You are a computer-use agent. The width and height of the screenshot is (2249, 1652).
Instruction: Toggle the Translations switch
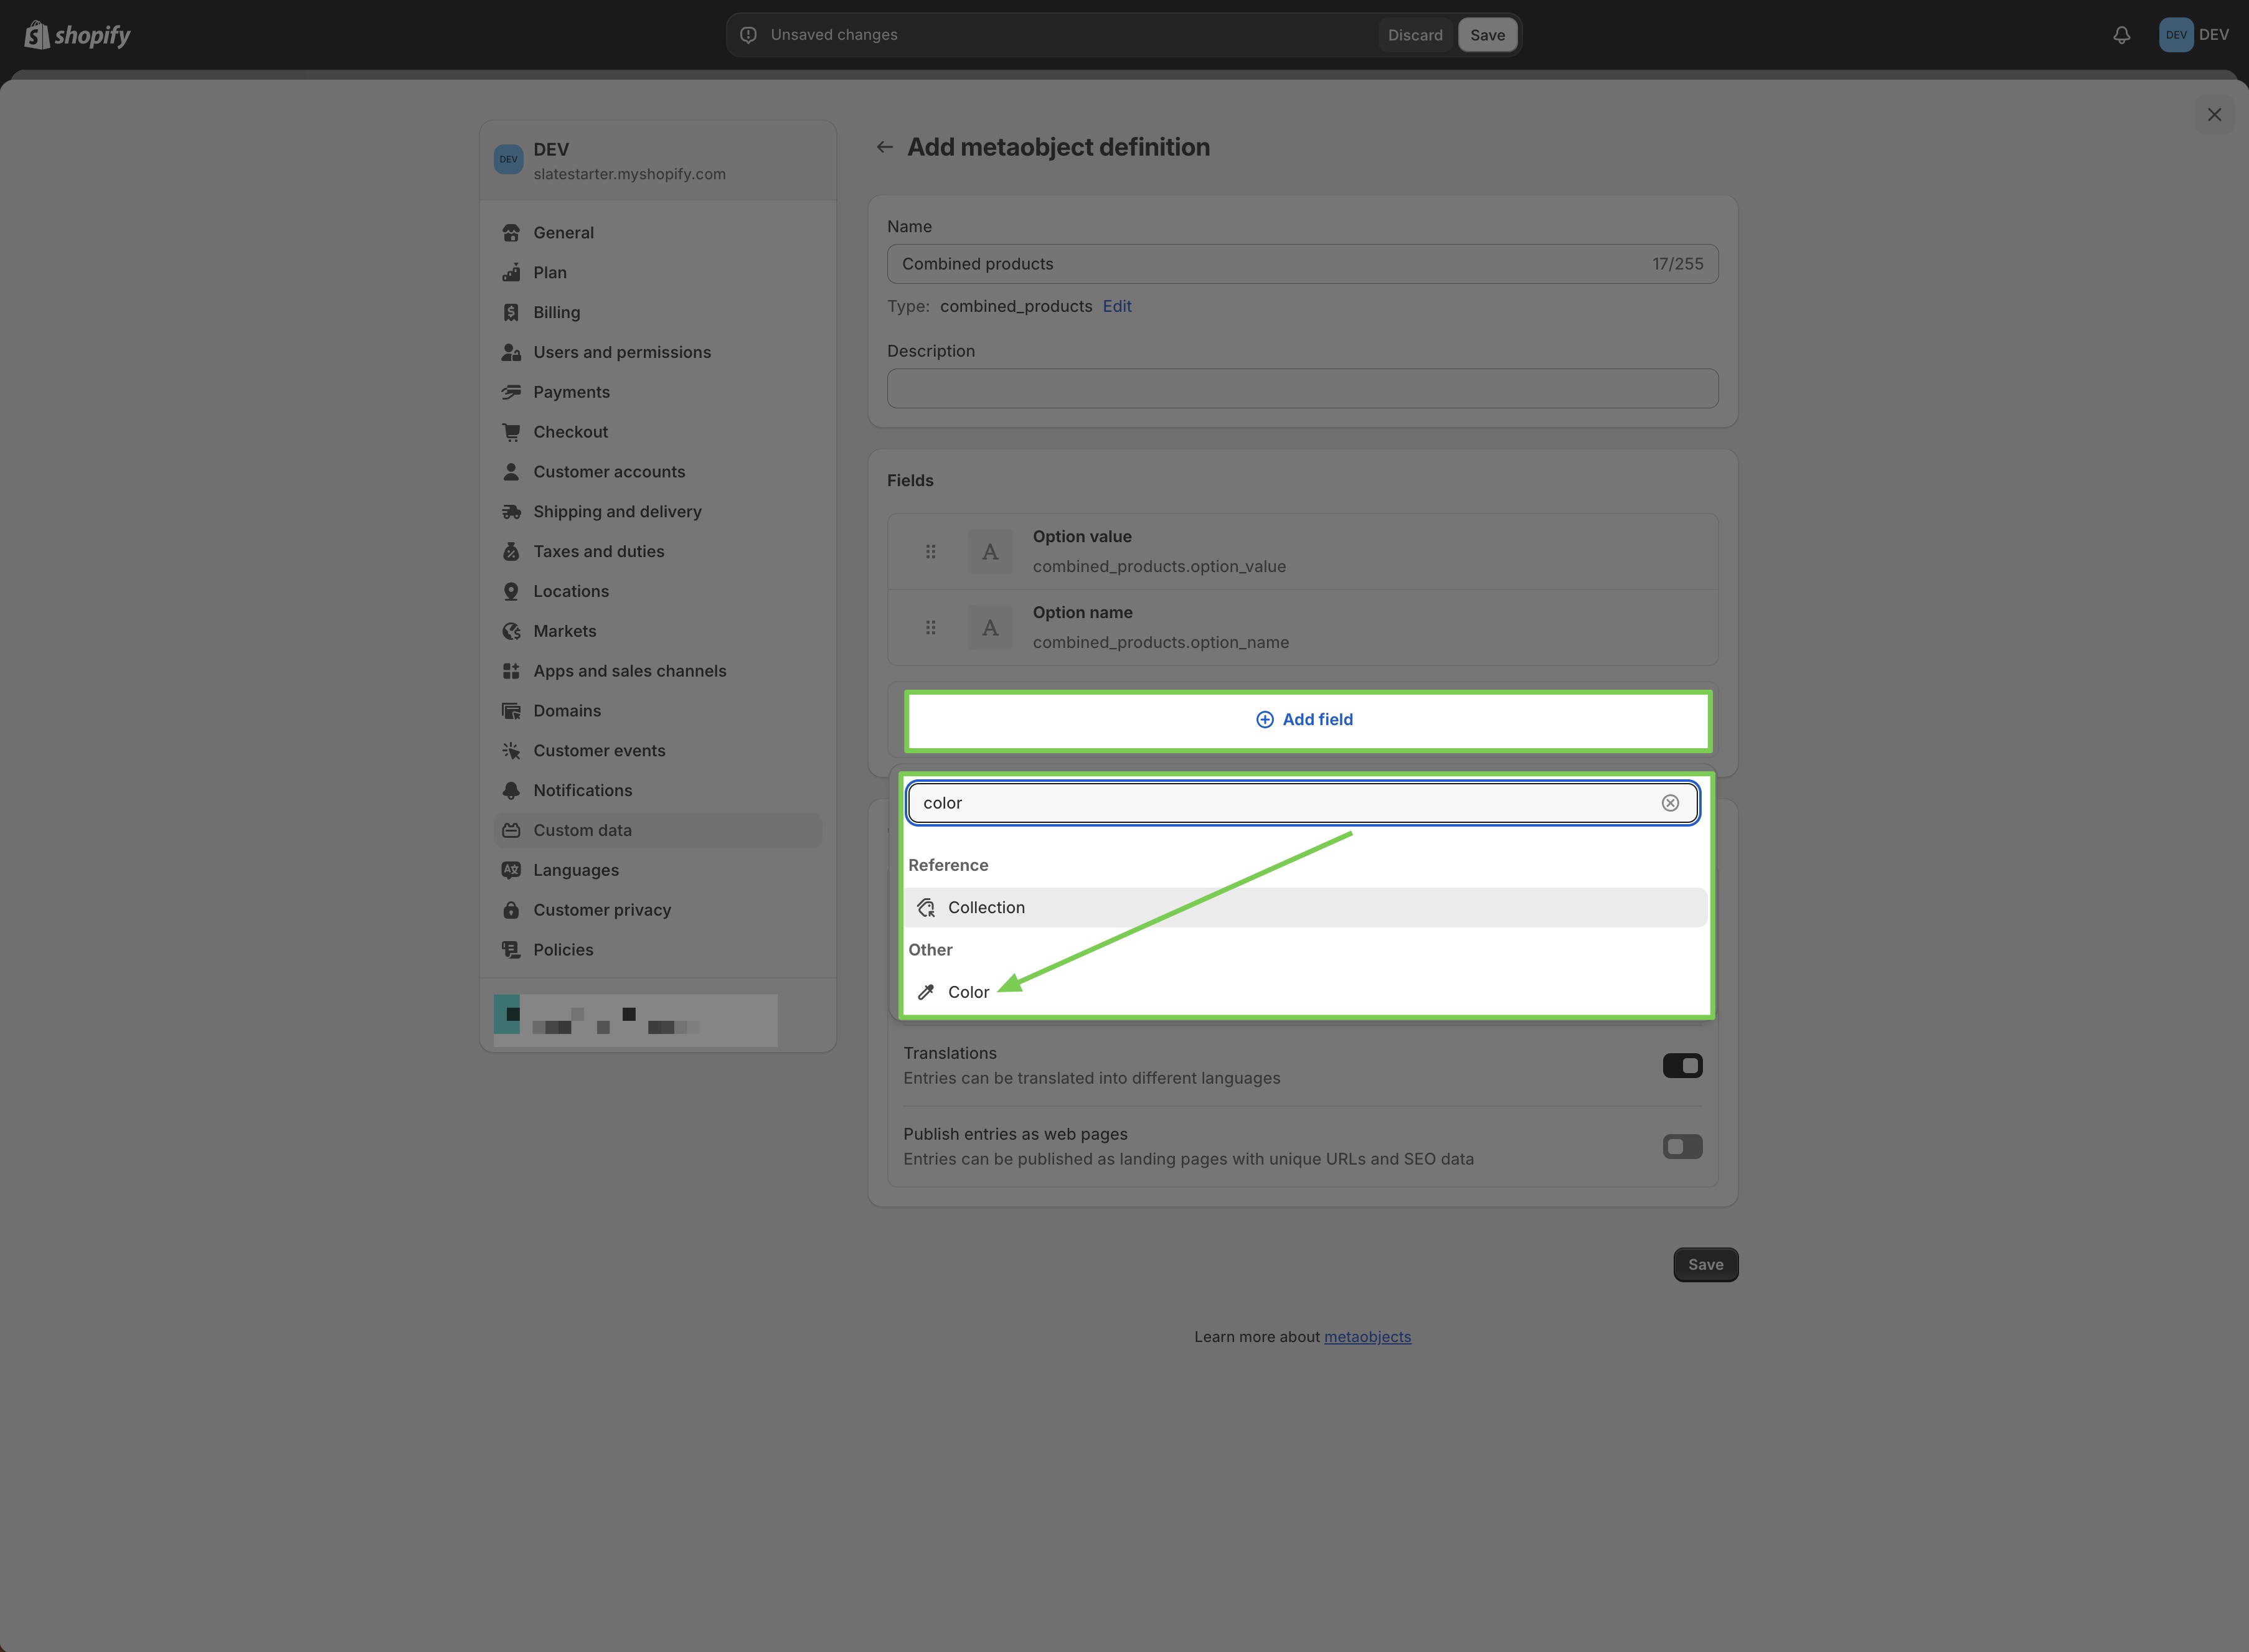click(1682, 1066)
